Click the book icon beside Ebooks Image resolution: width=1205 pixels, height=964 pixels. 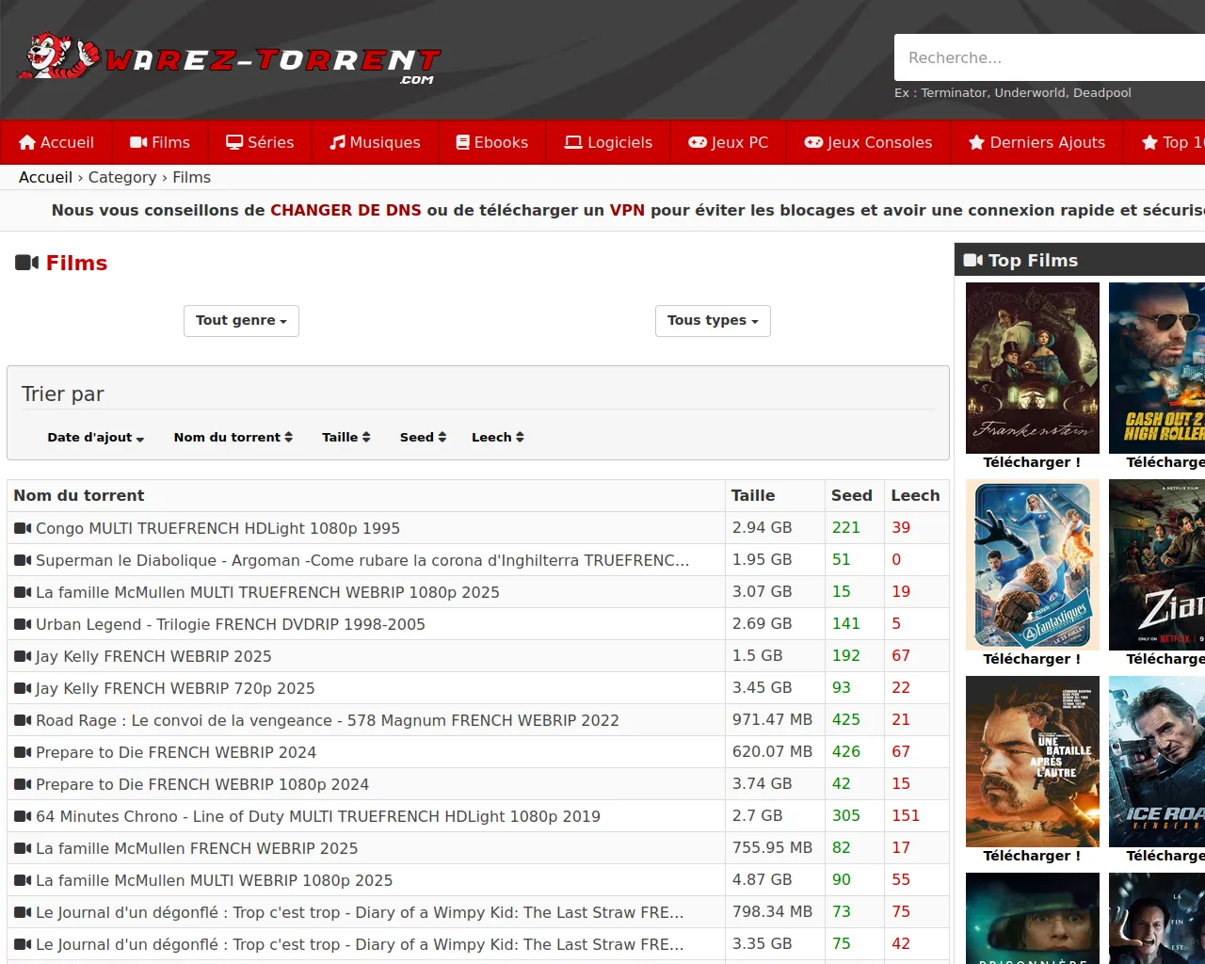pyautogui.click(x=462, y=142)
